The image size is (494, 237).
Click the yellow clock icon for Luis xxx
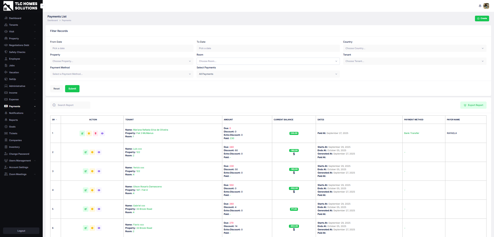(x=92, y=152)
